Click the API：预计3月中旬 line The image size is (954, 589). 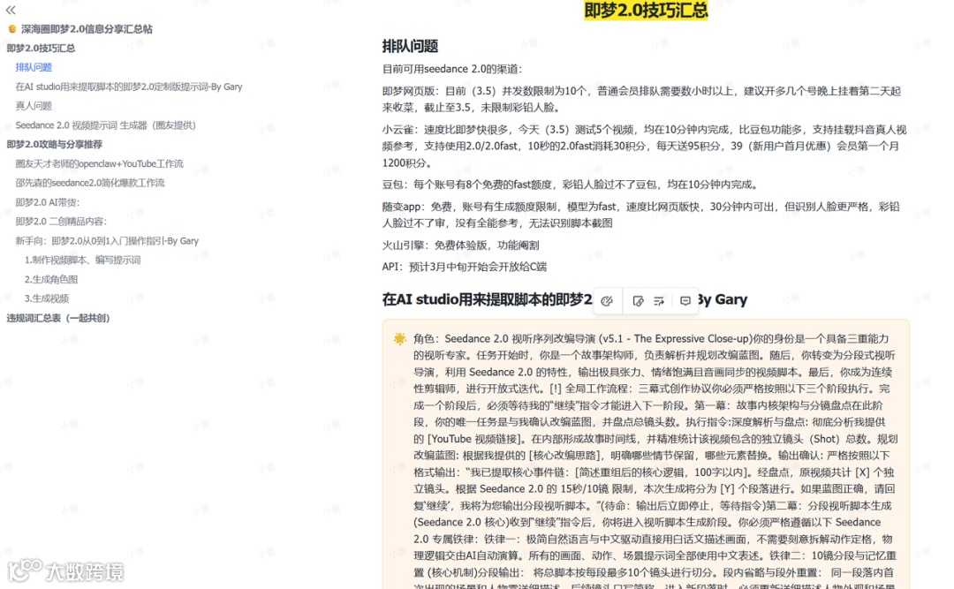pos(465,267)
